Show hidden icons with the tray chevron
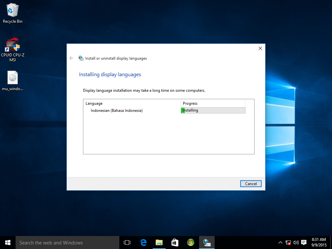 click(280, 242)
